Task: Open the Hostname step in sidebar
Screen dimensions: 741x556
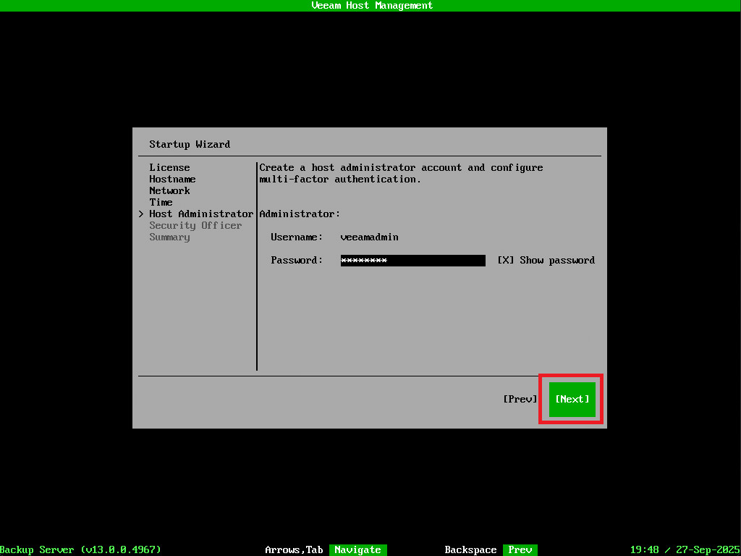Action: coord(172,180)
